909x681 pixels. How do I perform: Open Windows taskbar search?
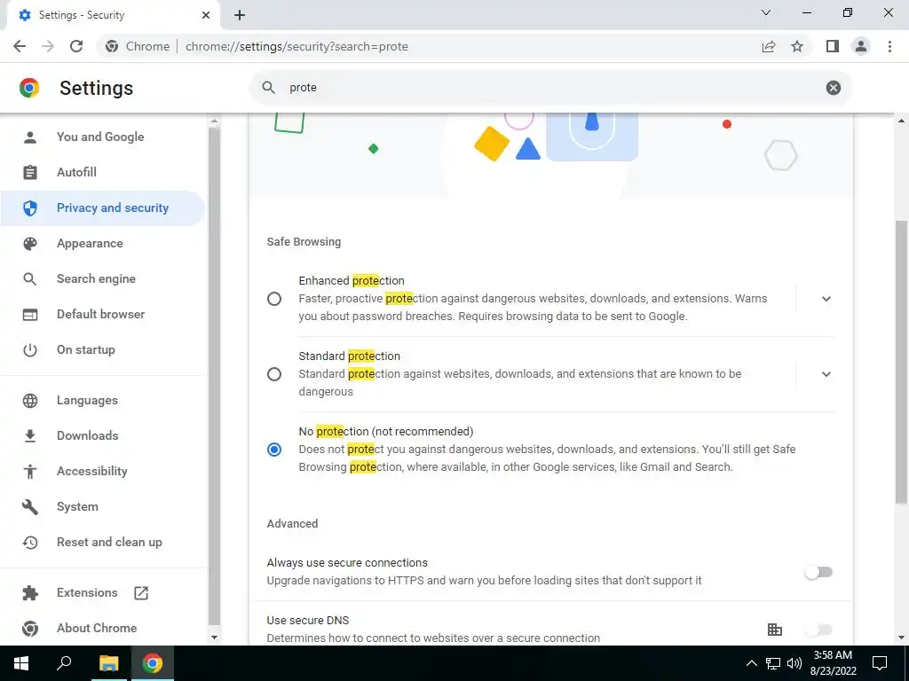[64, 663]
